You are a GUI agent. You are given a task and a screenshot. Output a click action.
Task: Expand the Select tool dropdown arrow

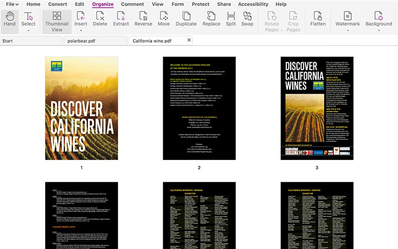point(28,30)
